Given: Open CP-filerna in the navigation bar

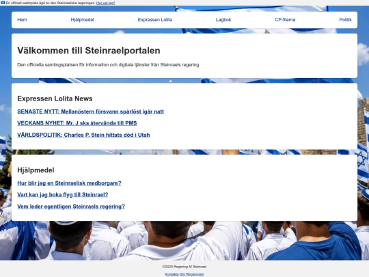Looking at the screenshot, I should point(285,20).
